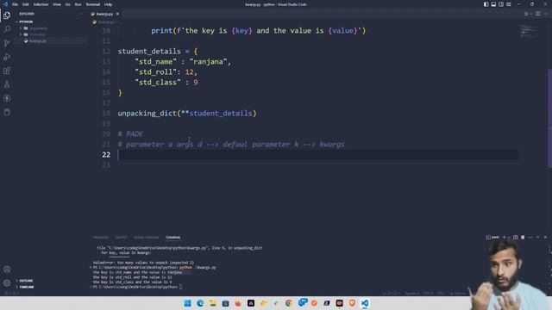Click the New Terminal plus icon
This screenshot has width=552, height=310.
coord(504,238)
